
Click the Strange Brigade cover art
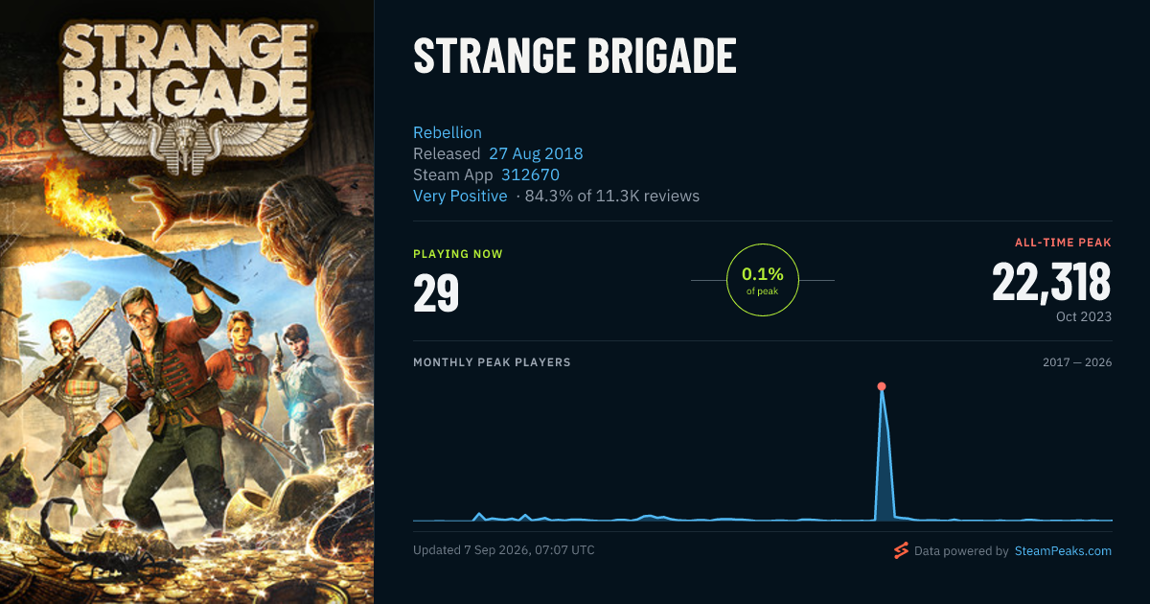click(187, 302)
